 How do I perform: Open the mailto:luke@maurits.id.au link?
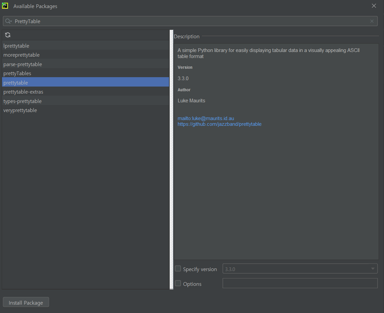coord(206,118)
